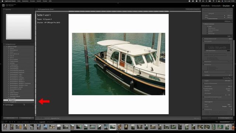Image resolution: width=236 pixels, height=133 pixels.
Task: Click In Datei ausgeben button
Action: pyautogui.click(x=225, y=118)
